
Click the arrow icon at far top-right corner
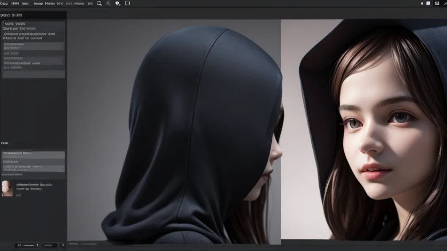click(444, 4)
